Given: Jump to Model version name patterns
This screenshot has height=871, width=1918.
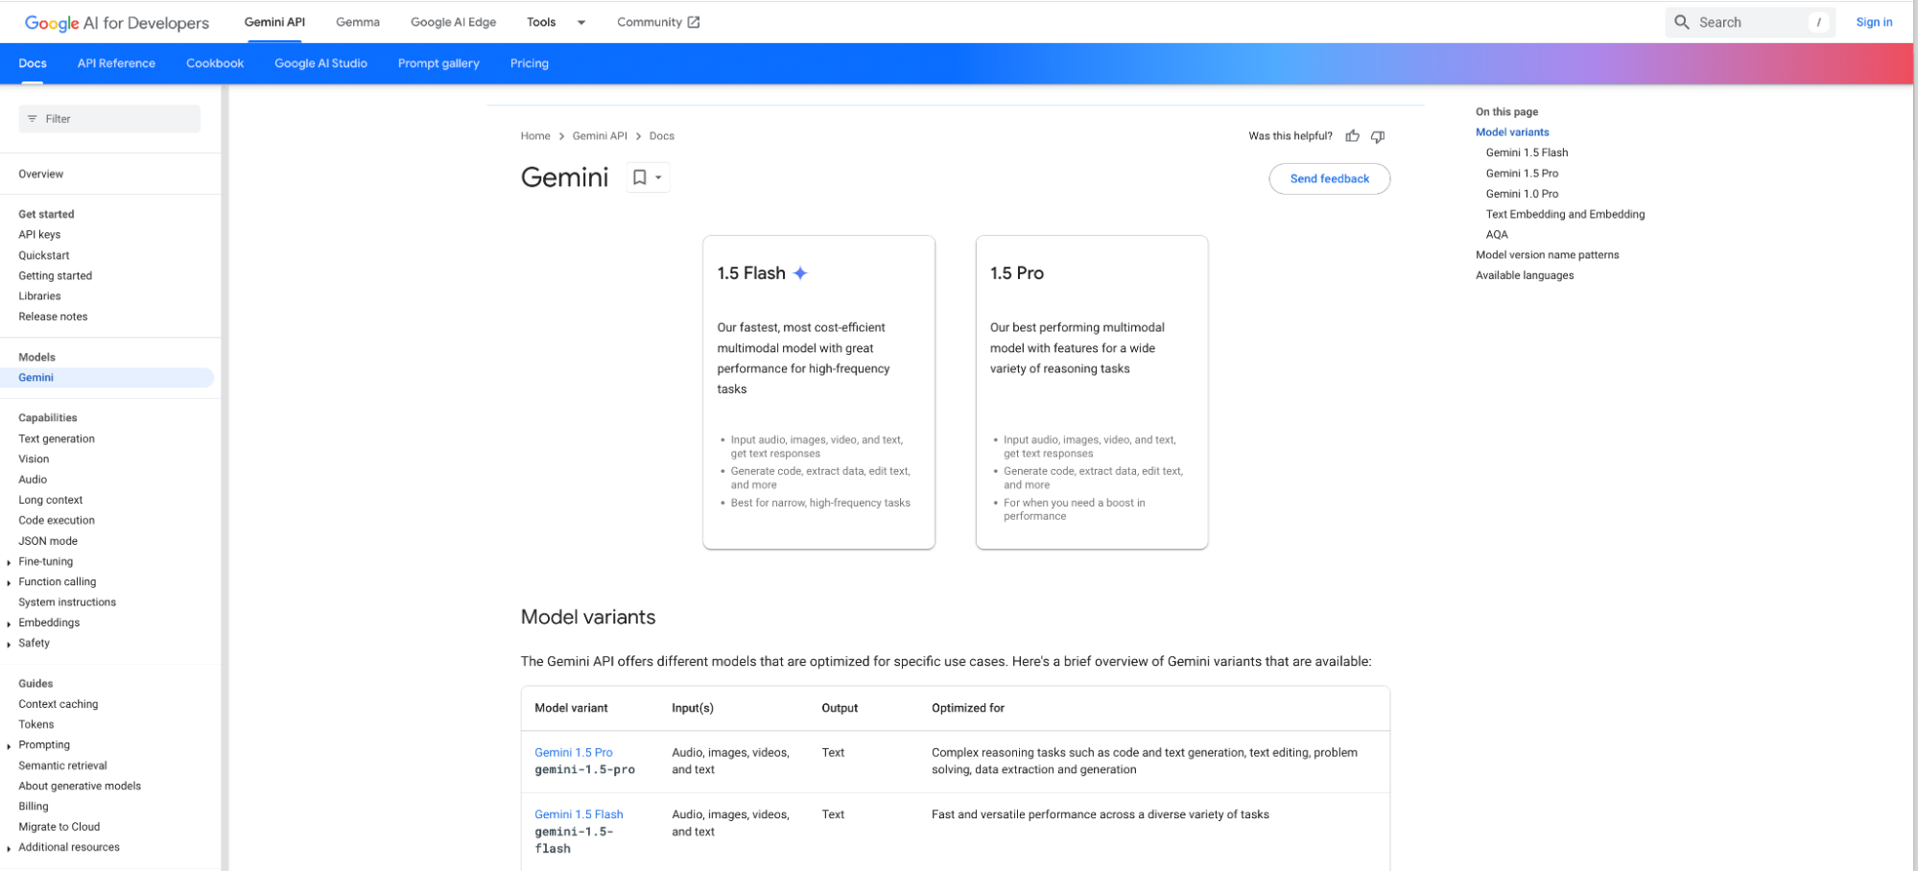Looking at the screenshot, I should 1547,255.
